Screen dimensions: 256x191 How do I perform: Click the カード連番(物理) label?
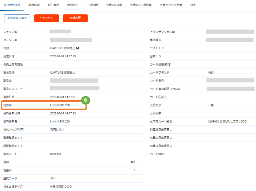[161, 65]
